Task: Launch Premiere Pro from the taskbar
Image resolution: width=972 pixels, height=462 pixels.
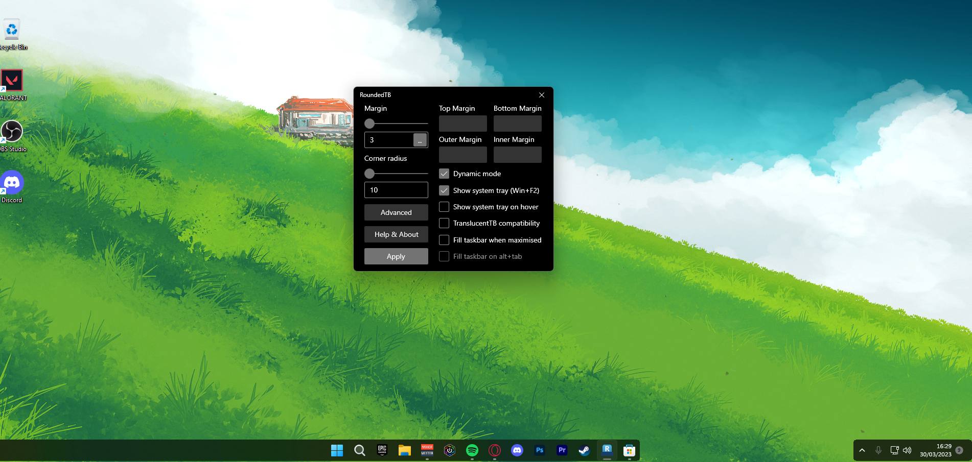Action: pos(562,450)
